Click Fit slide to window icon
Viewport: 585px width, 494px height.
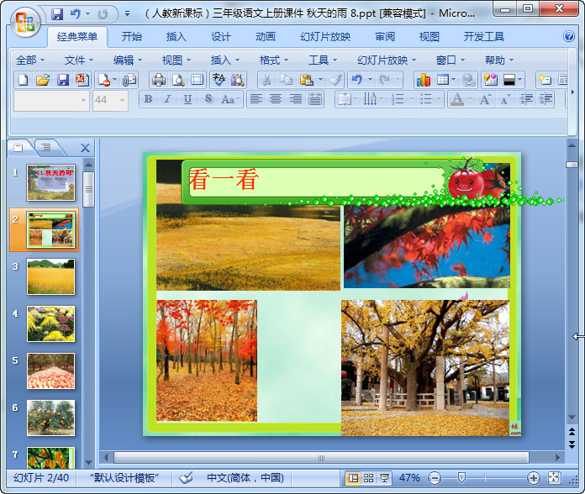coord(554,478)
